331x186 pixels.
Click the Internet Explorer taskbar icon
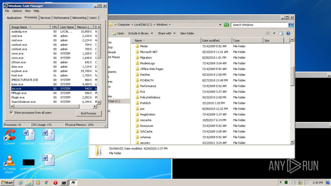pyautogui.click(x=21, y=183)
